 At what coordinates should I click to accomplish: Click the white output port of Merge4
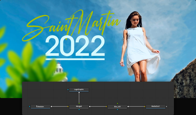pyautogui.click(x=90, y=106)
